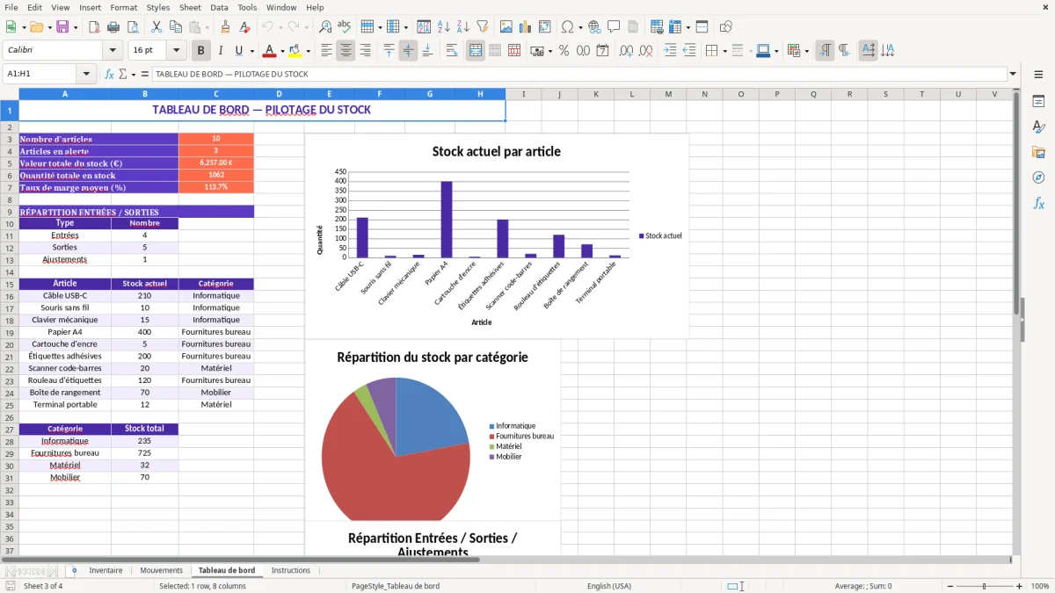This screenshot has width=1055, height=593.
Task: Toggle Italic formatting
Action: click(221, 51)
